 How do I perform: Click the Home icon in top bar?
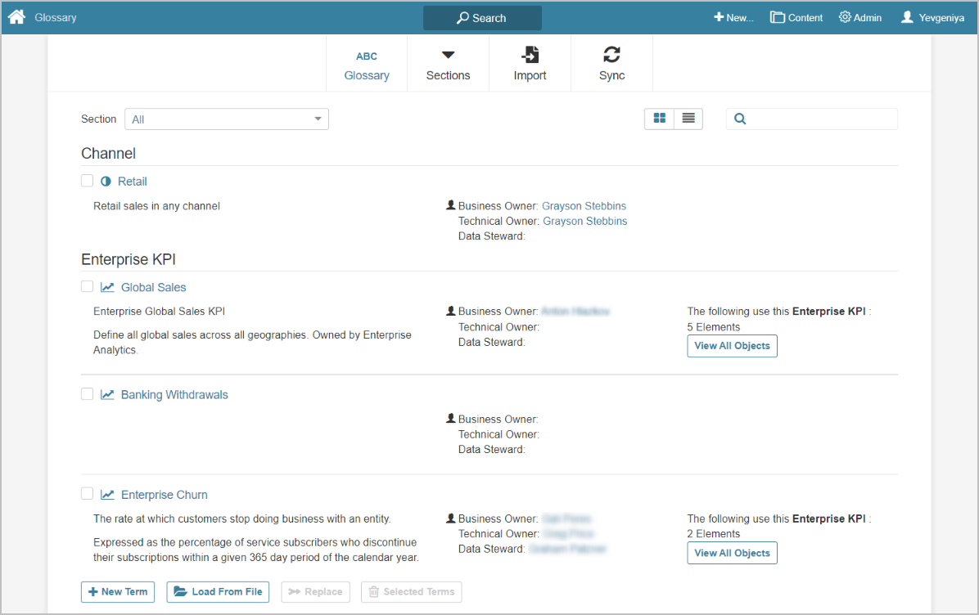[16, 17]
